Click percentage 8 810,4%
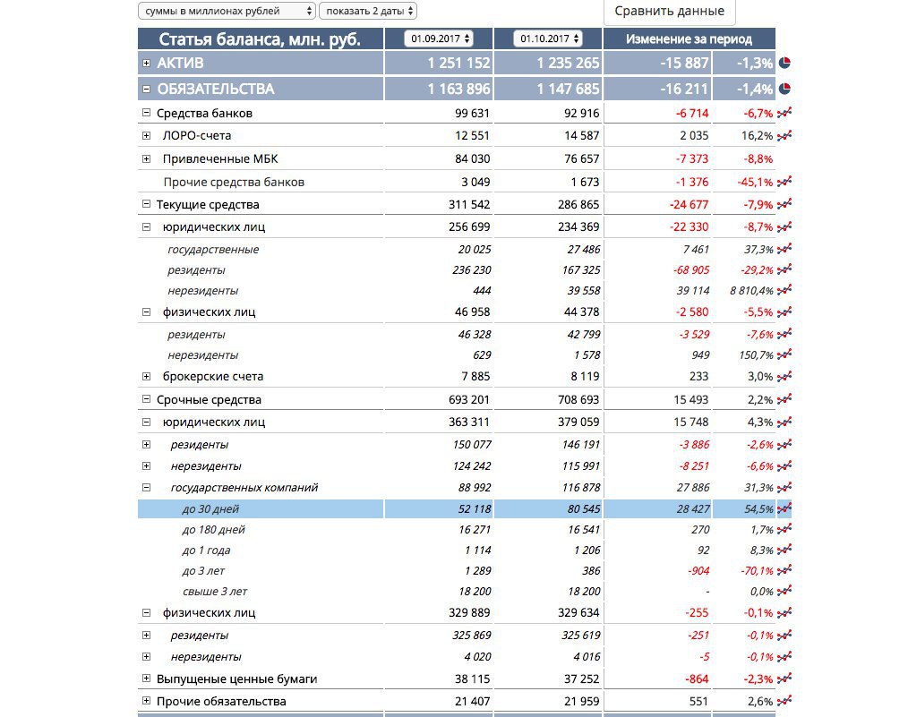The height and width of the screenshot is (717, 908). 751,291
